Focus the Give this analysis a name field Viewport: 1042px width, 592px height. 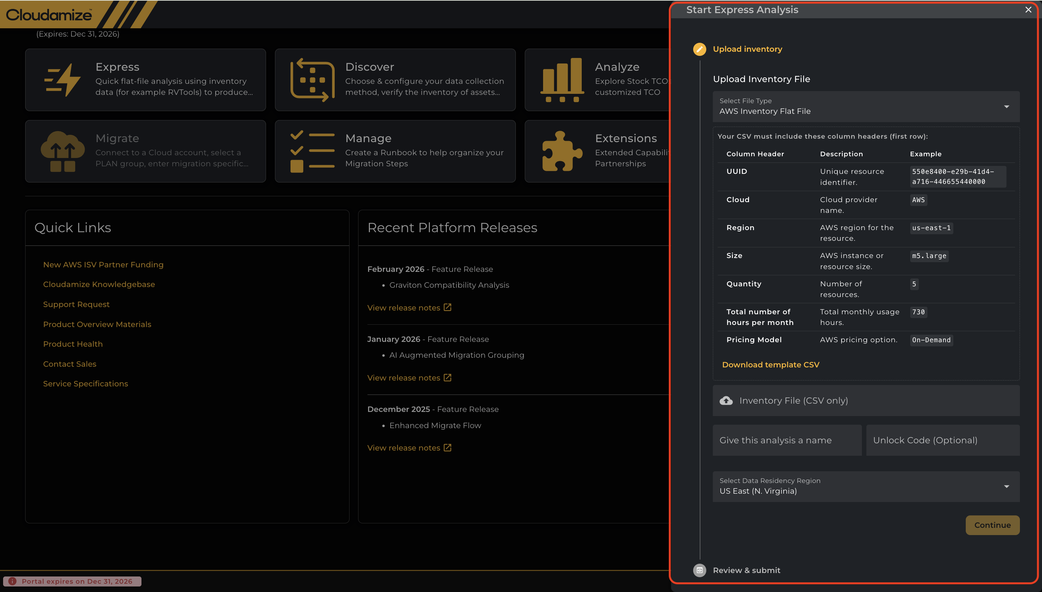(x=787, y=440)
